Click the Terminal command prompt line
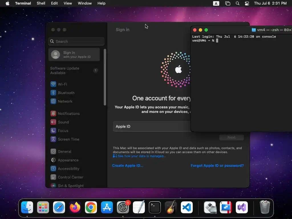 click(205, 40)
